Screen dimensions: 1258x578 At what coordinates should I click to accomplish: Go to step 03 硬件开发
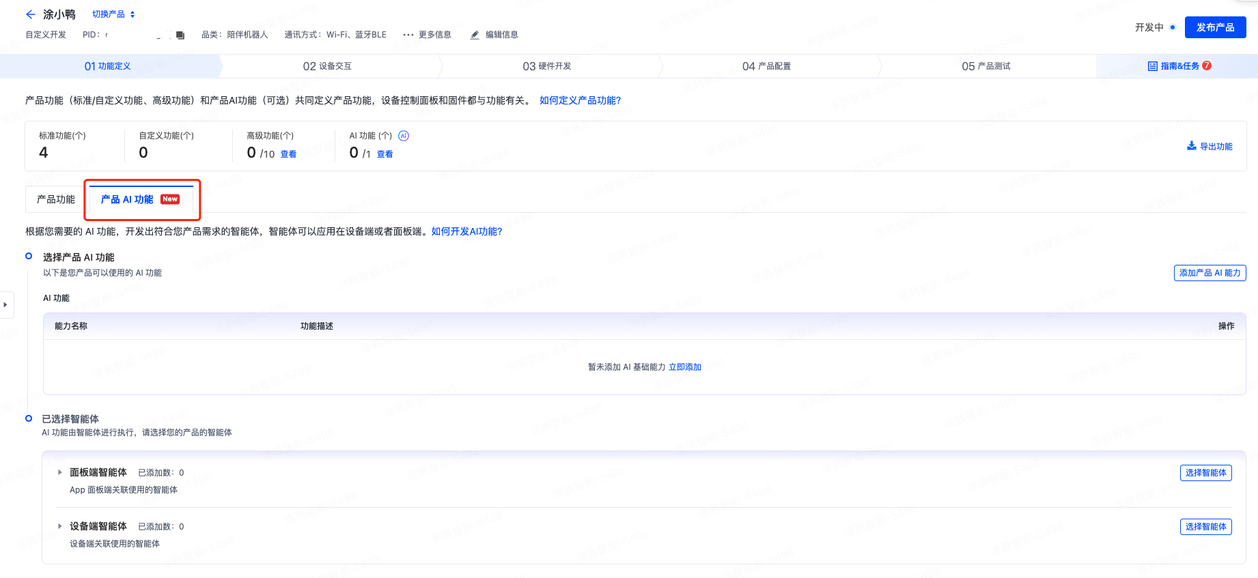coord(546,66)
